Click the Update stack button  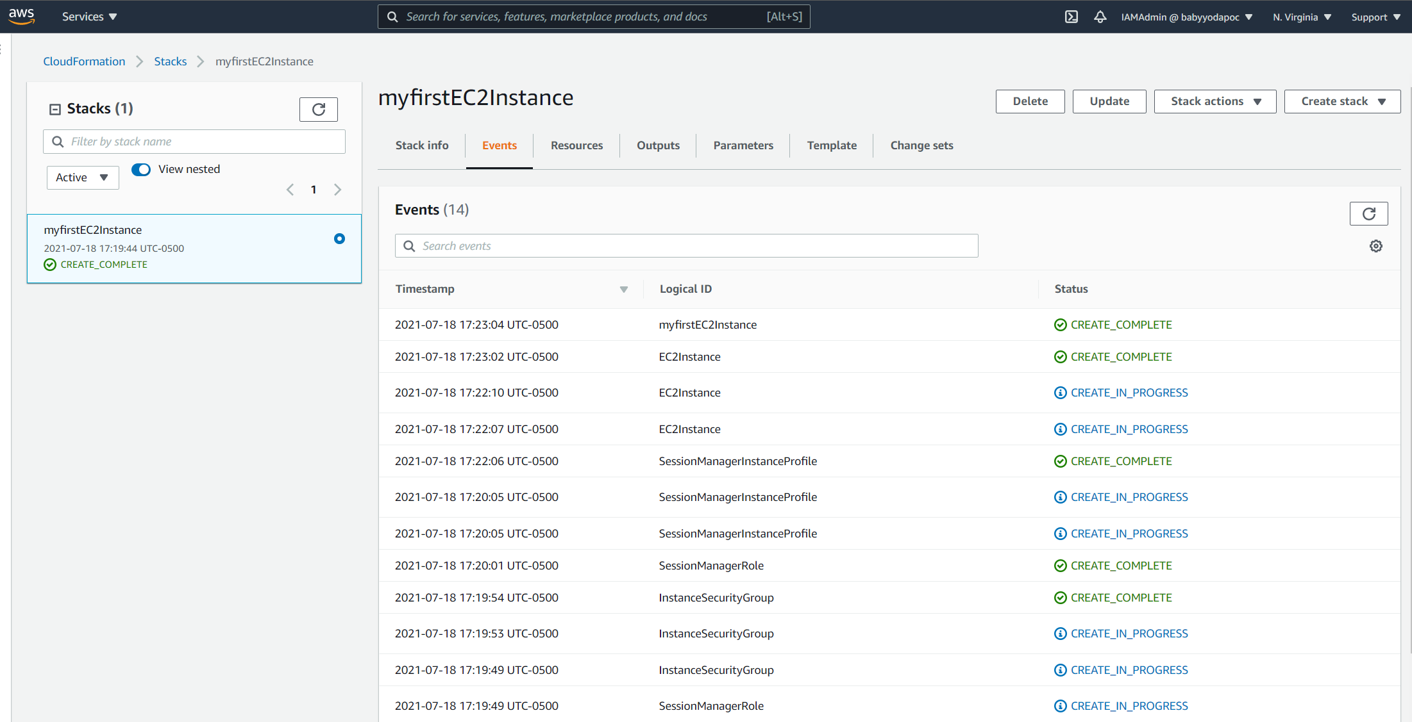(1109, 101)
